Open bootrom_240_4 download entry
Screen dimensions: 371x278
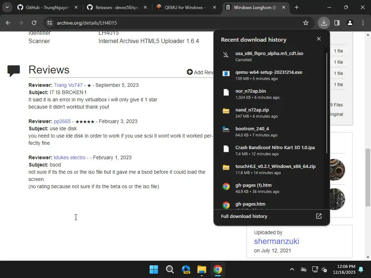click(x=270, y=132)
